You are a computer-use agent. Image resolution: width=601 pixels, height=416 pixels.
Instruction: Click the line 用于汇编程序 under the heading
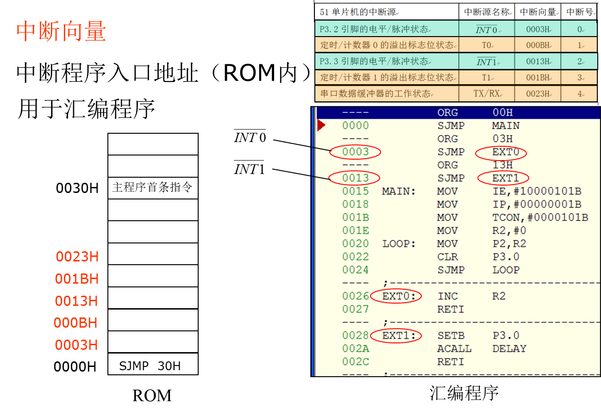86,110
